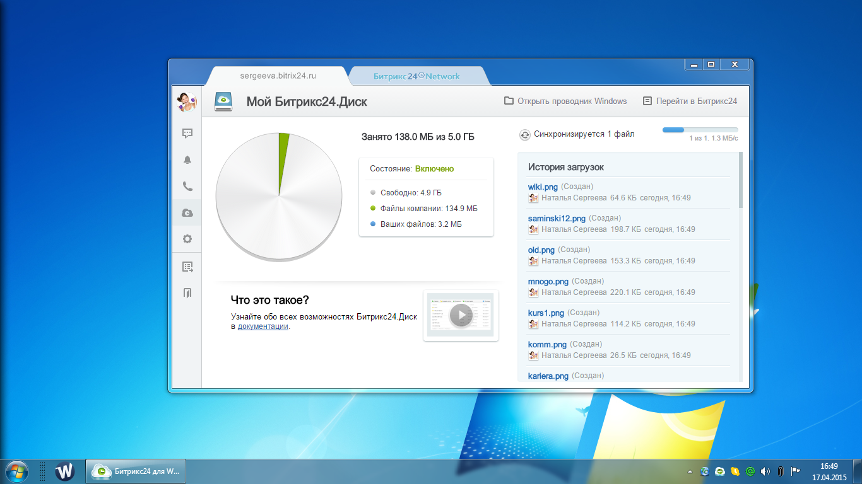Select the sergeeva.bitrix24.ru tab

[x=278, y=76]
